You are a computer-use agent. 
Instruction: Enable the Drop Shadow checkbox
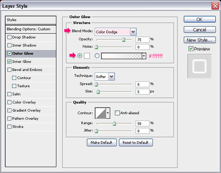(9, 37)
